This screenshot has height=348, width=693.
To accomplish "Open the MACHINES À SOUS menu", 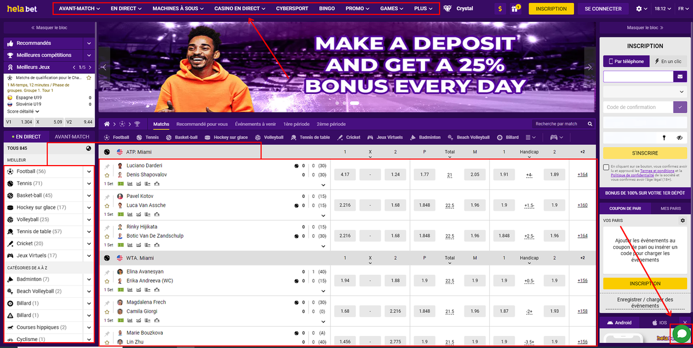I will pos(177,9).
